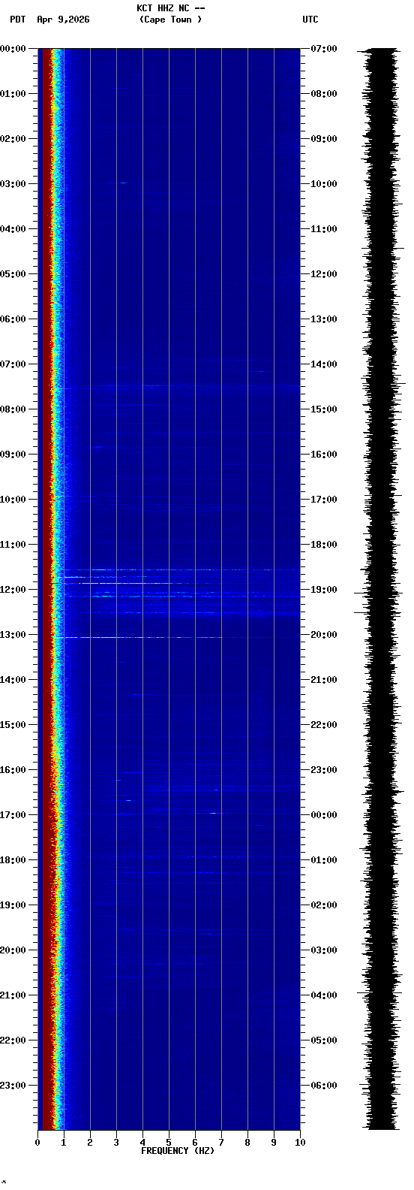Click the frequency axis tick '5'
This screenshot has width=414, height=1190.
[169, 1143]
